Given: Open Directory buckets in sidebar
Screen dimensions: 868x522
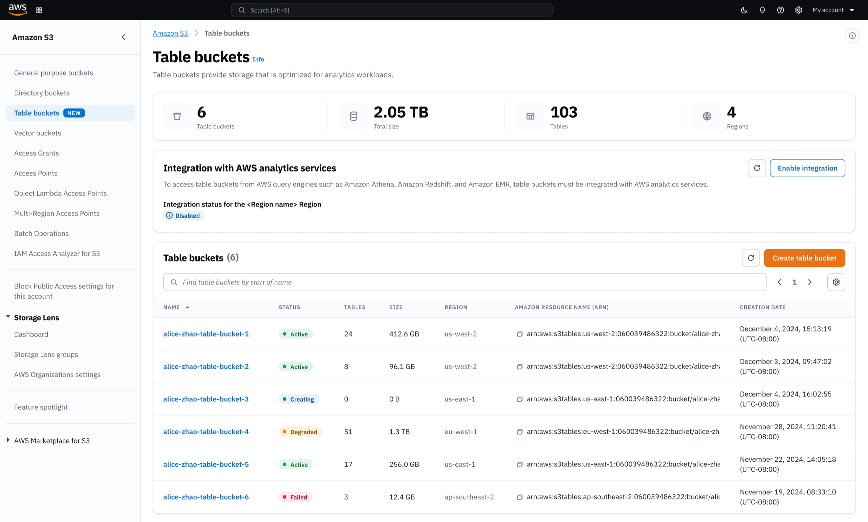Looking at the screenshot, I should coord(42,93).
